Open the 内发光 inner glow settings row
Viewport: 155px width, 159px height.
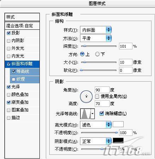(x=22, y=56)
